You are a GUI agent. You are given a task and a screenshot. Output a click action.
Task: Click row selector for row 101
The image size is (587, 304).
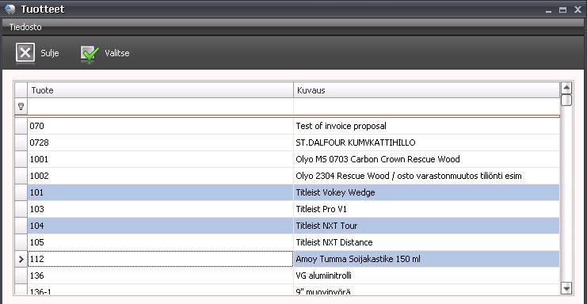tap(21, 192)
